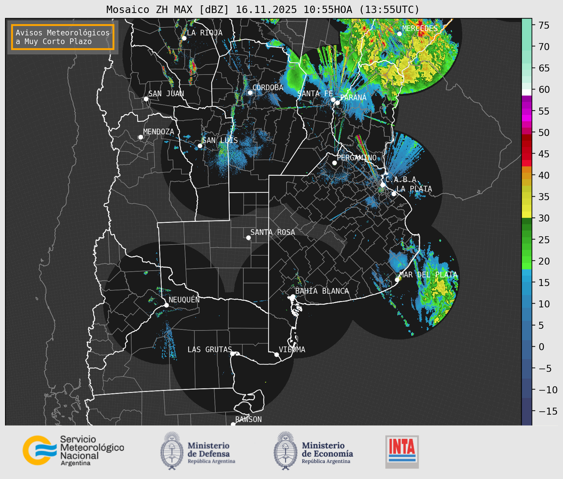Click the Santa Fe marker dot
563x479 pixels.
(333, 100)
